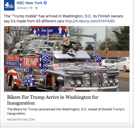134x128 pixels.
Task: Click the blue verified badge checkmark
Action: (x=45, y=3)
